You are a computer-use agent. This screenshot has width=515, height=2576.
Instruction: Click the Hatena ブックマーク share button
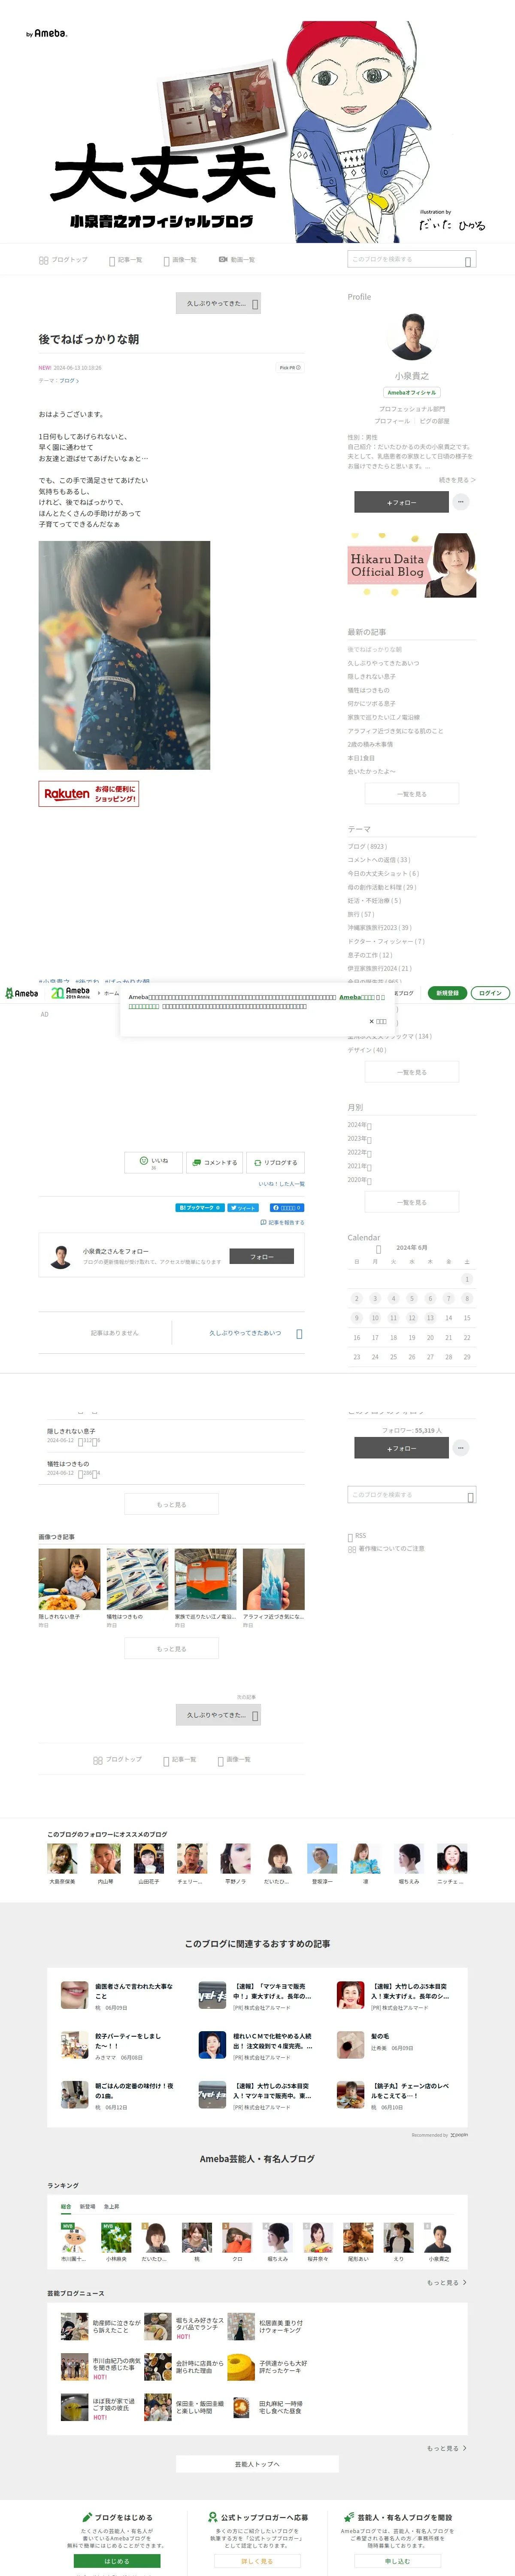(200, 1208)
